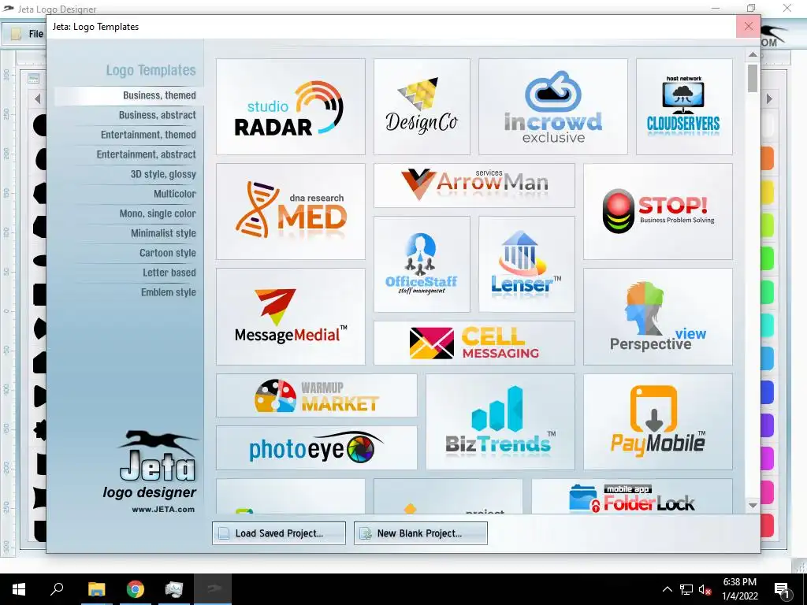Select the Business, abstract category
Screen dimensions: 807x605
pos(157,115)
